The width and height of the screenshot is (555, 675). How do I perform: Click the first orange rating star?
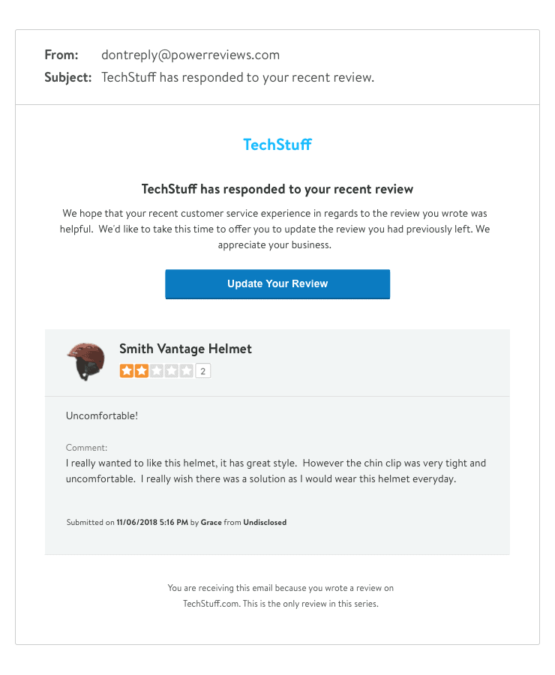(127, 370)
